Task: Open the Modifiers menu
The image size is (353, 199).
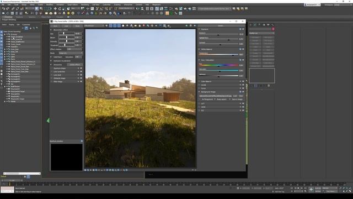Action: pyautogui.click(x=50, y=5)
